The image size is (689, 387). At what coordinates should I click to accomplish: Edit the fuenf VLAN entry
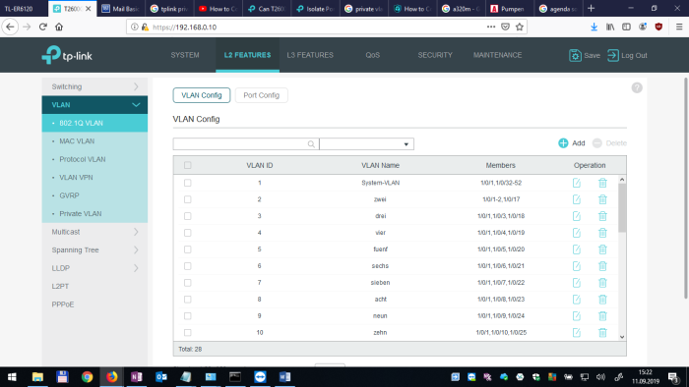coord(577,249)
